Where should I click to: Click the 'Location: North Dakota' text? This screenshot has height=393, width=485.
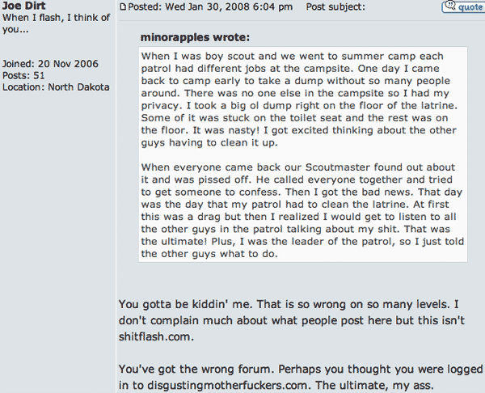[55, 87]
